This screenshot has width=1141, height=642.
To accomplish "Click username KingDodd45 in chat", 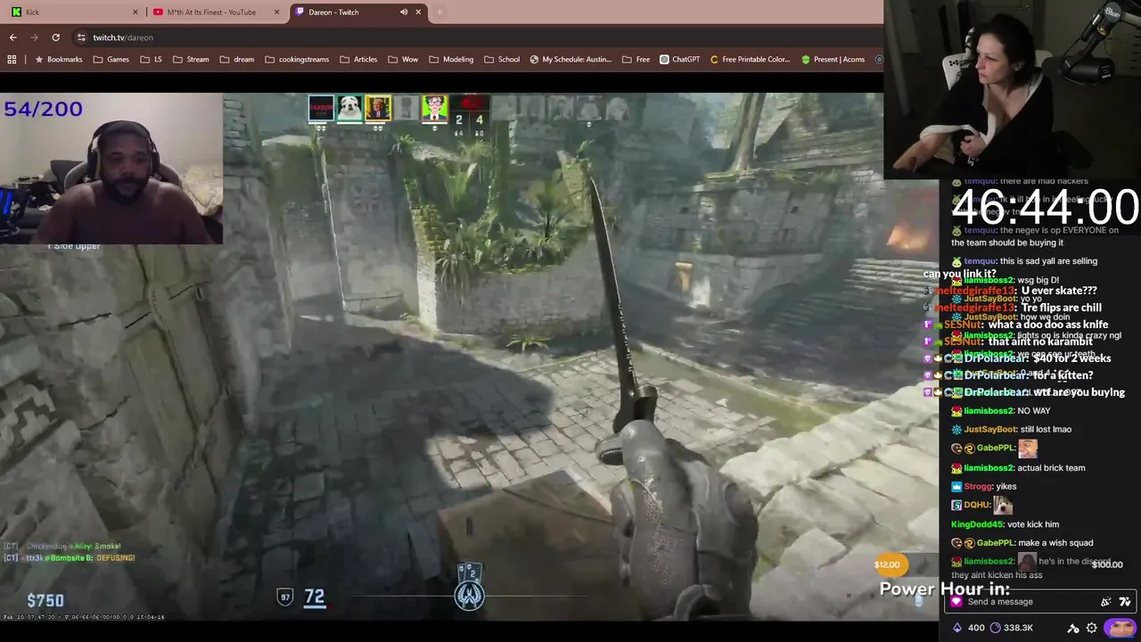I will pos(977,524).
